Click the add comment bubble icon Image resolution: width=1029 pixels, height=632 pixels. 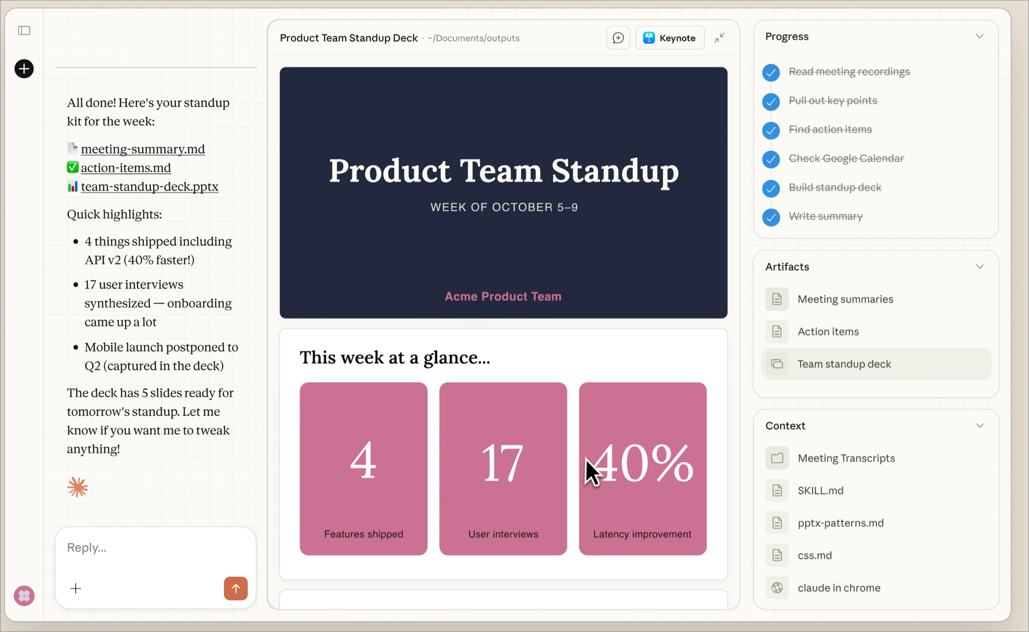[618, 38]
